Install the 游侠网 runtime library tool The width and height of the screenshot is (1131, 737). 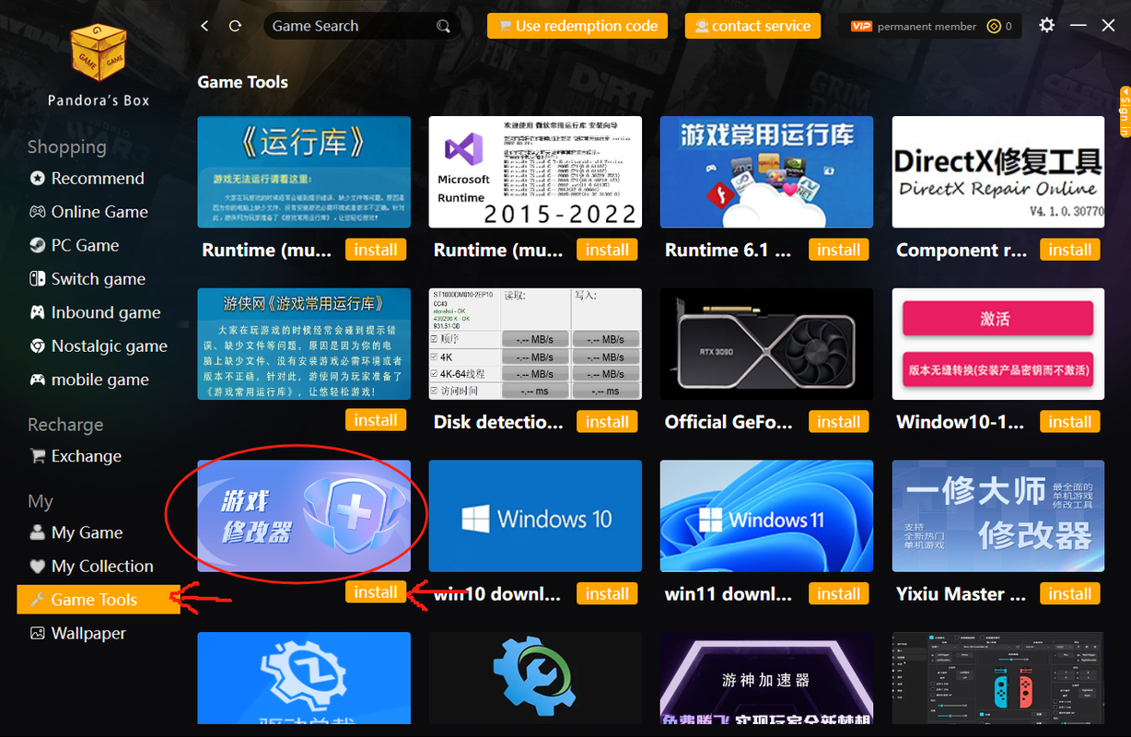click(376, 420)
